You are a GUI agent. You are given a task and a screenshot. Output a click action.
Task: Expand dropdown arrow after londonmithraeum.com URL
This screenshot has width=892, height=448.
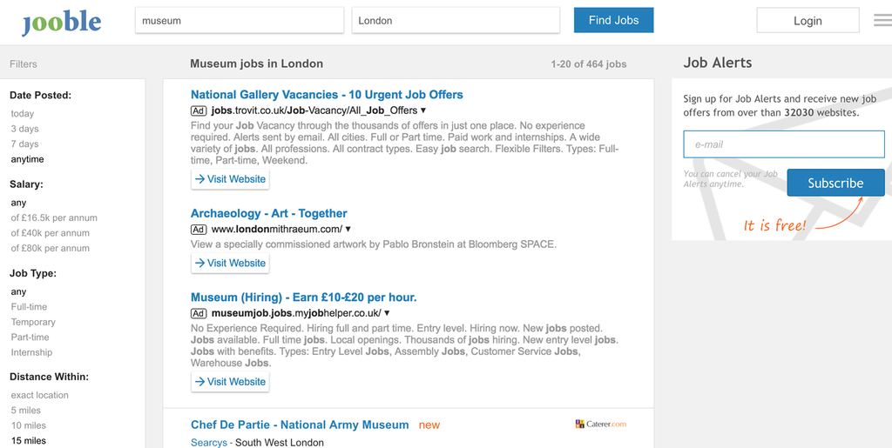pyautogui.click(x=348, y=230)
